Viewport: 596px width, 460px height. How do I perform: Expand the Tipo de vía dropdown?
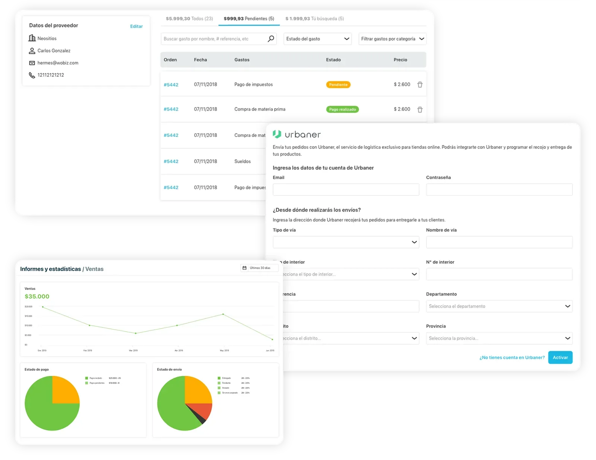[x=346, y=242]
